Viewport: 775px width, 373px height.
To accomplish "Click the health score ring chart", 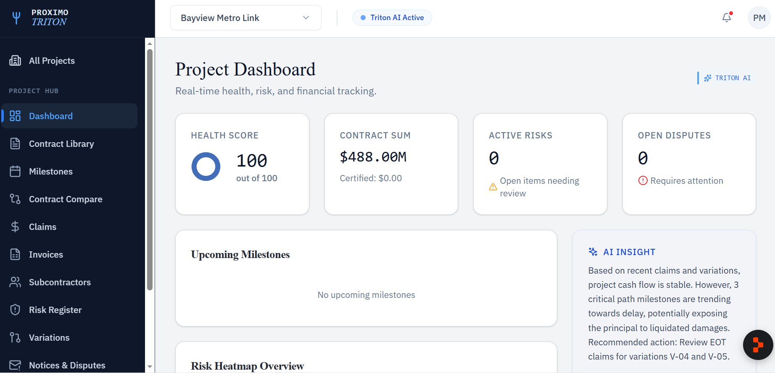I will [x=206, y=167].
